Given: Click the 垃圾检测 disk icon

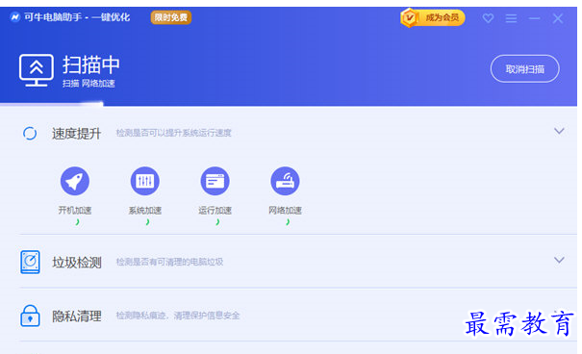Looking at the screenshot, I should coord(30,262).
